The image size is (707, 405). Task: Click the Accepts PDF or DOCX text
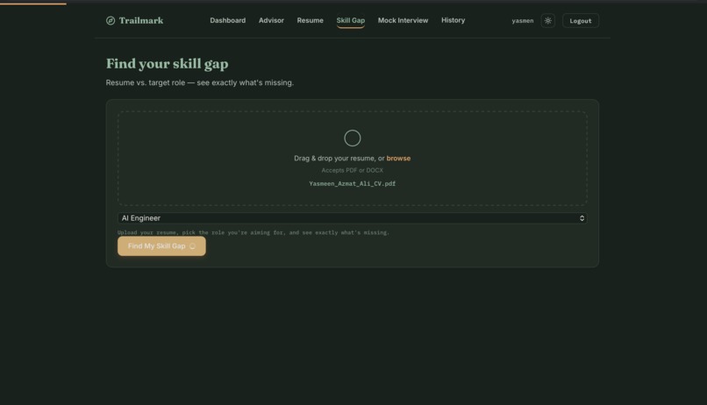pos(352,170)
